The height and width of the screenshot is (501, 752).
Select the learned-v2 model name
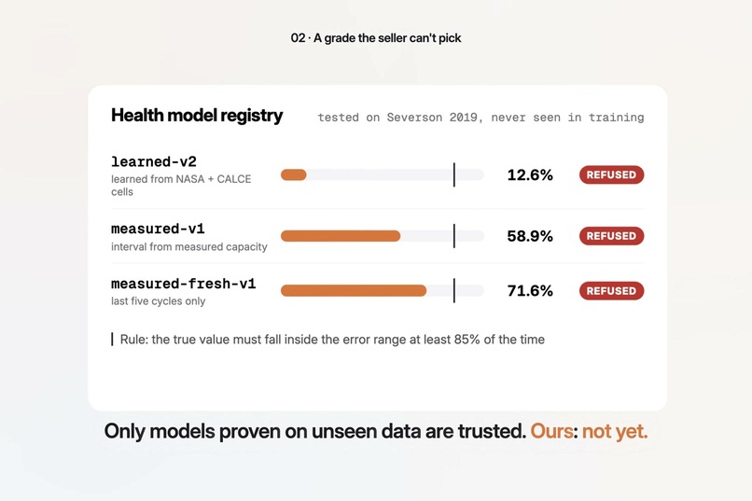click(154, 161)
